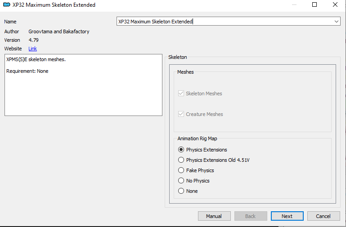Click the Back button
The image size is (346, 227).
click(251, 216)
